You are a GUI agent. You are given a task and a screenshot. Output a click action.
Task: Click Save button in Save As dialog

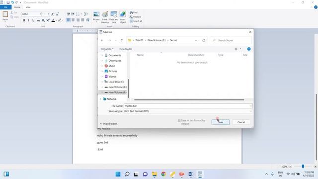[x=221, y=122]
